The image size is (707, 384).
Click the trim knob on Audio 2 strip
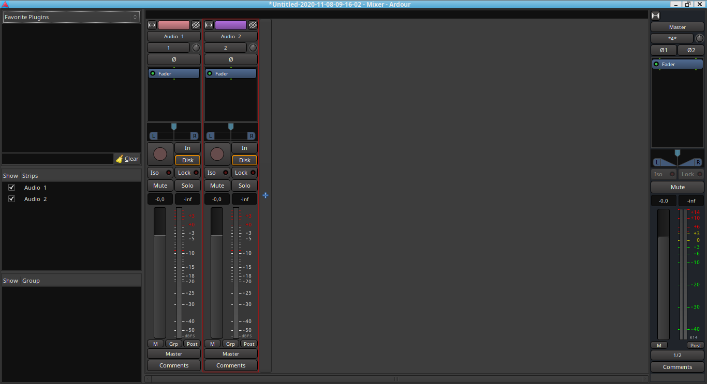click(x=253, y=48)
